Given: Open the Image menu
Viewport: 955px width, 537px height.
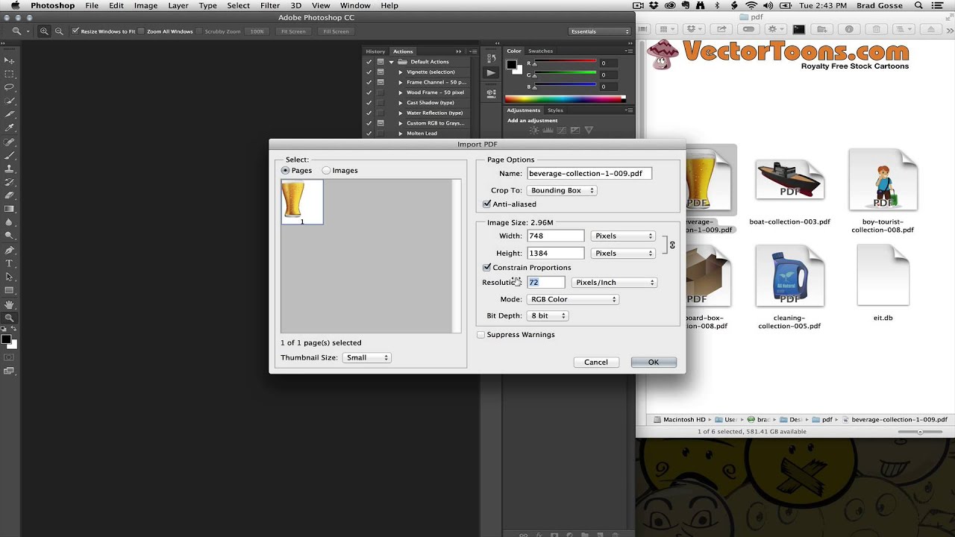Looking at the screenshot, I should (145, 5).
